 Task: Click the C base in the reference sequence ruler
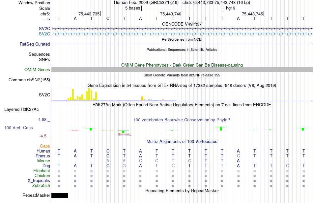click(x=108, y=18)
